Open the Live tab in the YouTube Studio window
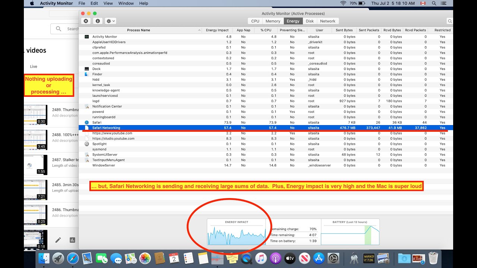This screenshot has width=477, height=268. (34, 67)
